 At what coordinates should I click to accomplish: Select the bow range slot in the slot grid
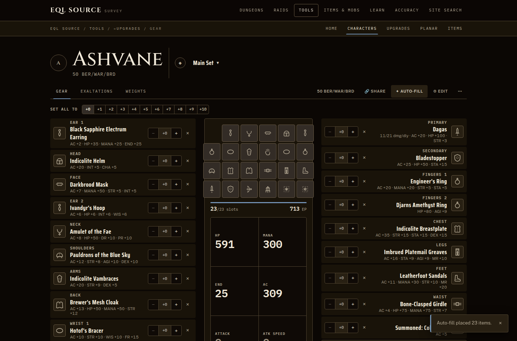249,189
